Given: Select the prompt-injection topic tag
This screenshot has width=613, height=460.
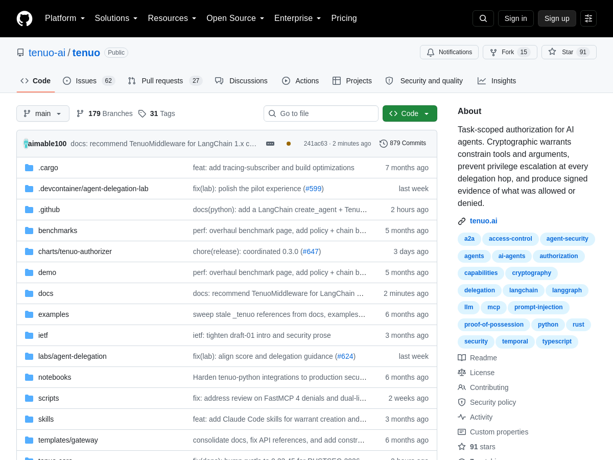Looking at the screenshot, I should tap(538, 307).
